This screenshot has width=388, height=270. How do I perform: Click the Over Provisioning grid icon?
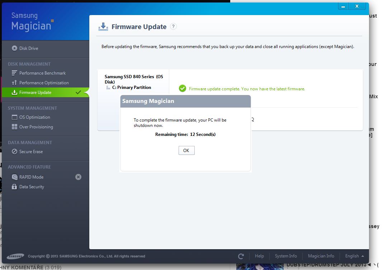click(14, 127)
